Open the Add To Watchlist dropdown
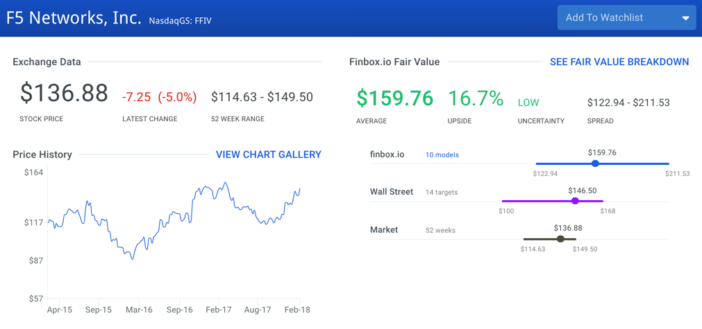 click(x=626, y=18)
